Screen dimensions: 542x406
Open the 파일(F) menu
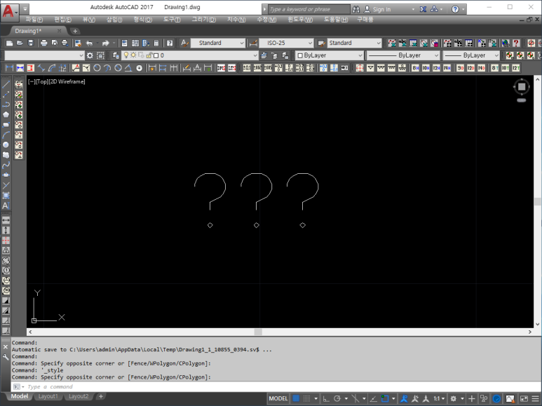(34, 20)
